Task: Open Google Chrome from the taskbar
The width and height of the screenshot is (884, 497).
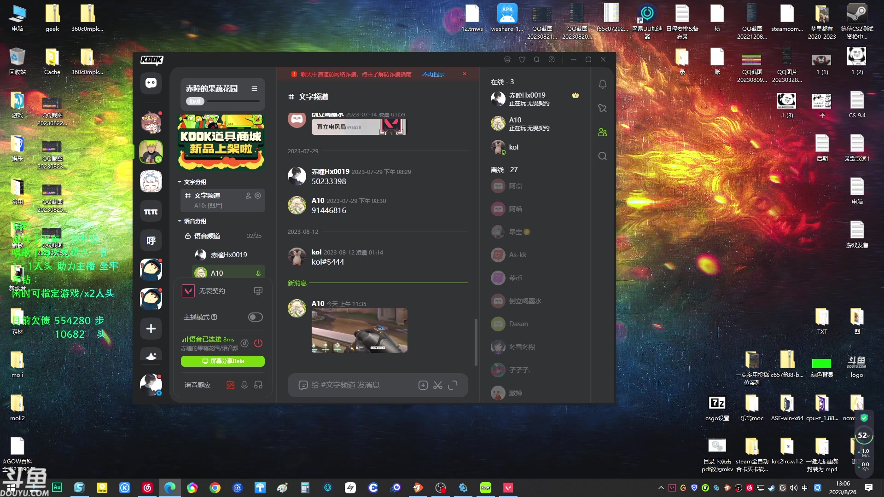Action: (x=215, y=488)
